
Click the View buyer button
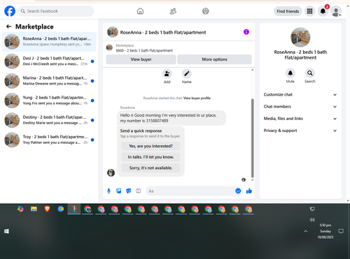click(x=141, y=59)
